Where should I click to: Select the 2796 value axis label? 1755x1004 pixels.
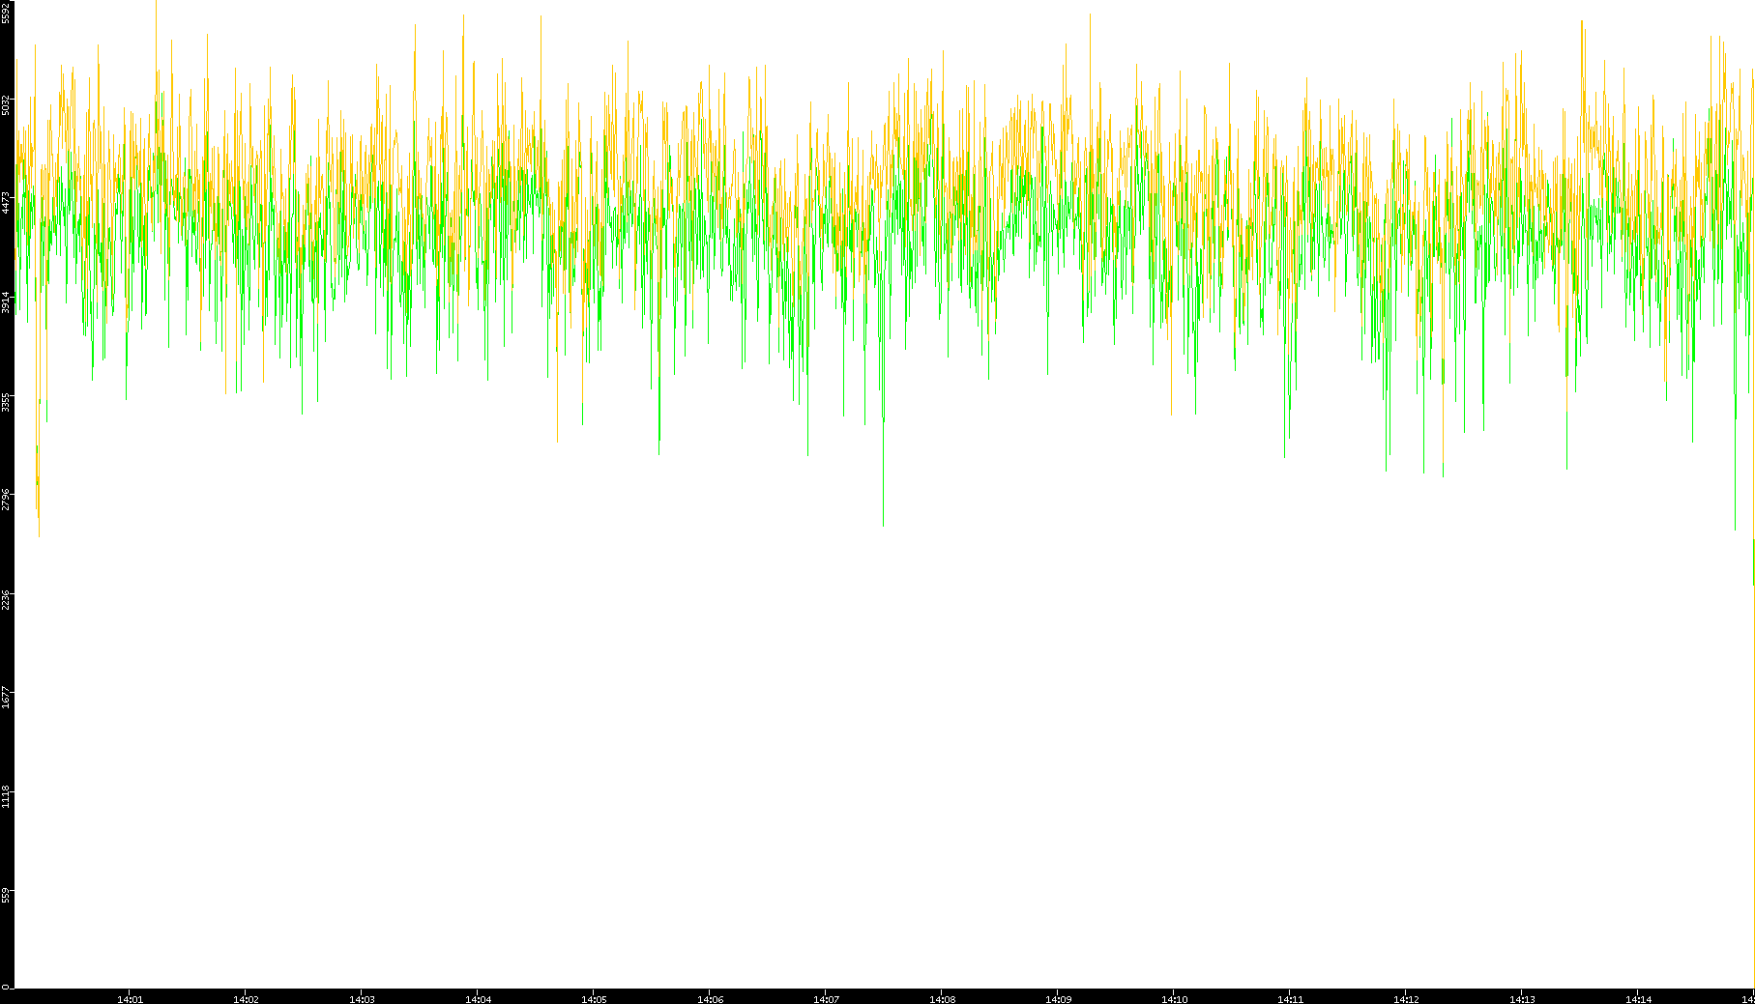[x=6, y=500]
